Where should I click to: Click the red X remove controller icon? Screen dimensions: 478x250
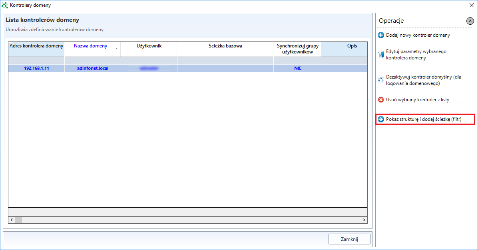coord(381,100)
